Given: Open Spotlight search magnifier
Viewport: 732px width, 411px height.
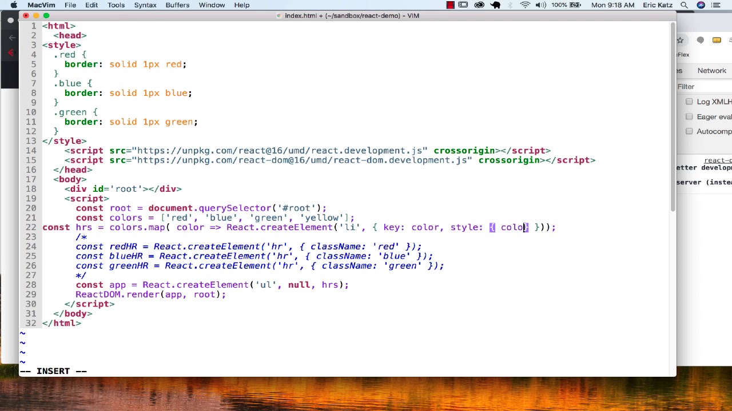Looking at the screenshot, I should tap(684, 5).
